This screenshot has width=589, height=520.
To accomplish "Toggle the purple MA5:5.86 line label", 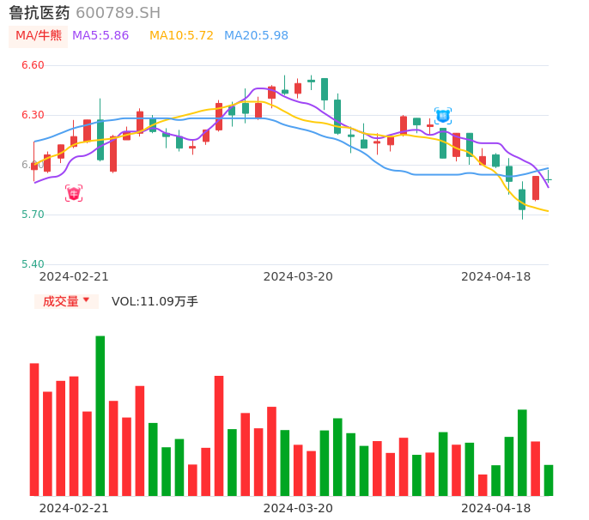I will pos(100,36).
